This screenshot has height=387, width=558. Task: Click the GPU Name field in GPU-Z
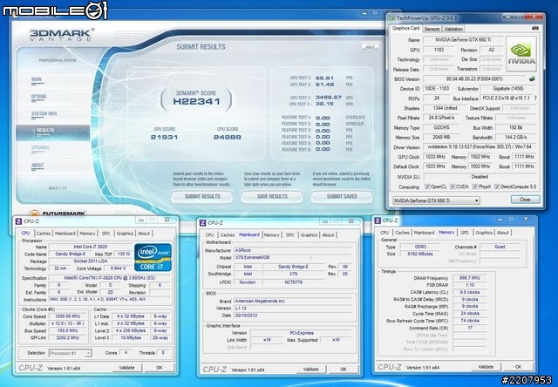(463, 40)
